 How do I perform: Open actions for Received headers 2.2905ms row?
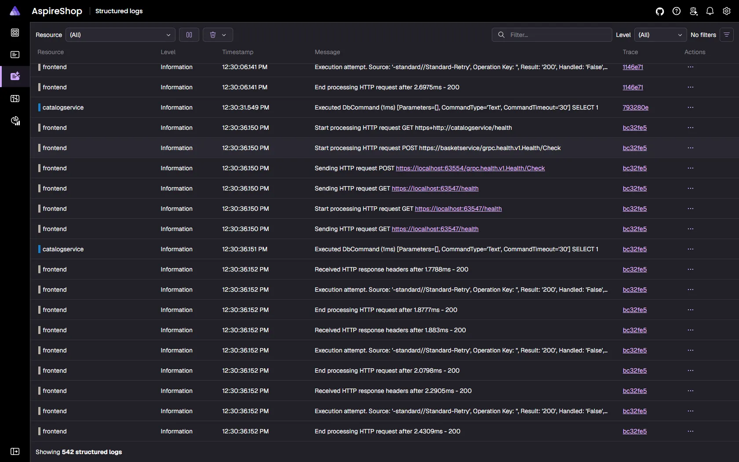[x=691, y=391]
